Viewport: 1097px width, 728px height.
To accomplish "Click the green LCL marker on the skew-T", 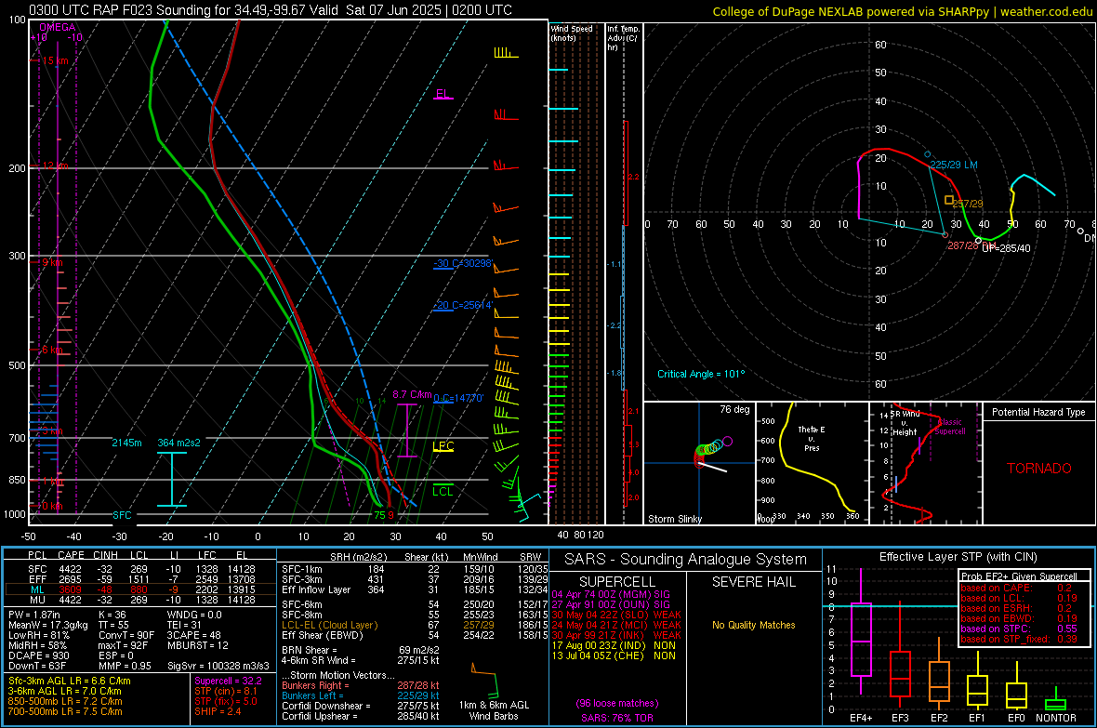I will pyautogui.click(x=443, y=491).
